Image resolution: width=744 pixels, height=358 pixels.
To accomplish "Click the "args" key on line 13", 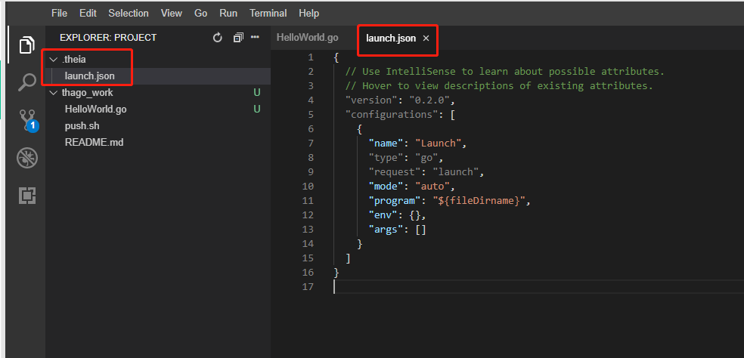I will pyautogui.click(x=386, y=229).
